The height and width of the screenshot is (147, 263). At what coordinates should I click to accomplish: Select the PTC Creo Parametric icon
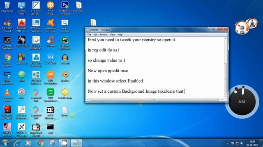coord(36,26)
